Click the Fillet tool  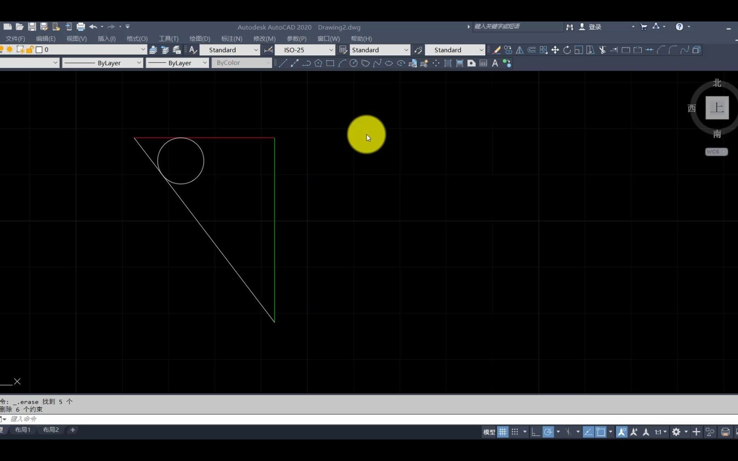(x=673, y=50)
